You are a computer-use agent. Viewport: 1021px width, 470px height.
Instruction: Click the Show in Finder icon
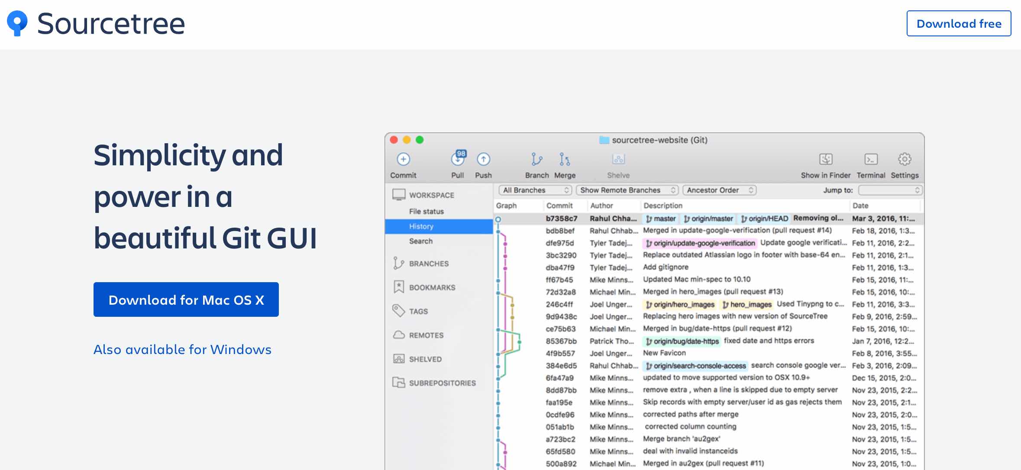point(826,159)
